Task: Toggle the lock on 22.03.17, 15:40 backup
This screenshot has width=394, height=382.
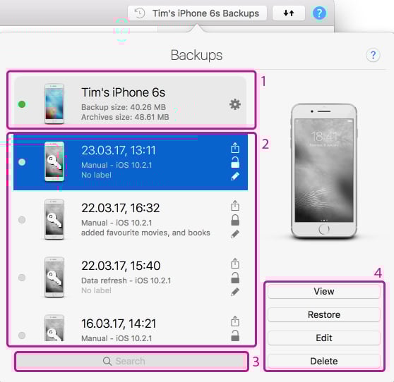Action: (235, 278)
